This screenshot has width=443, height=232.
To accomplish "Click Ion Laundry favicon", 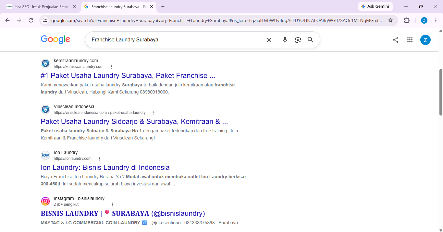I will (x=45, y=155).
